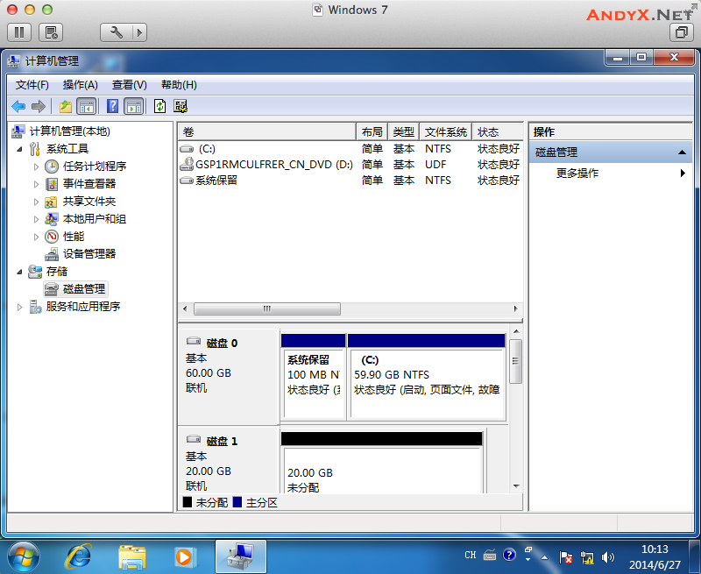Expand the 本地用户和组 node
The image size is (701, 574).
point(36,219)
